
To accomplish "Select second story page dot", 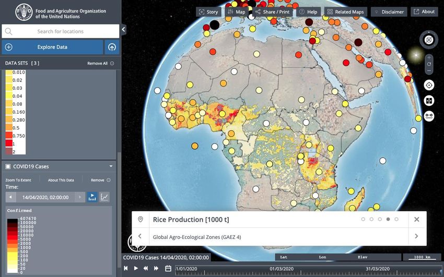I will pyautogui.click(x=371, y=219).
